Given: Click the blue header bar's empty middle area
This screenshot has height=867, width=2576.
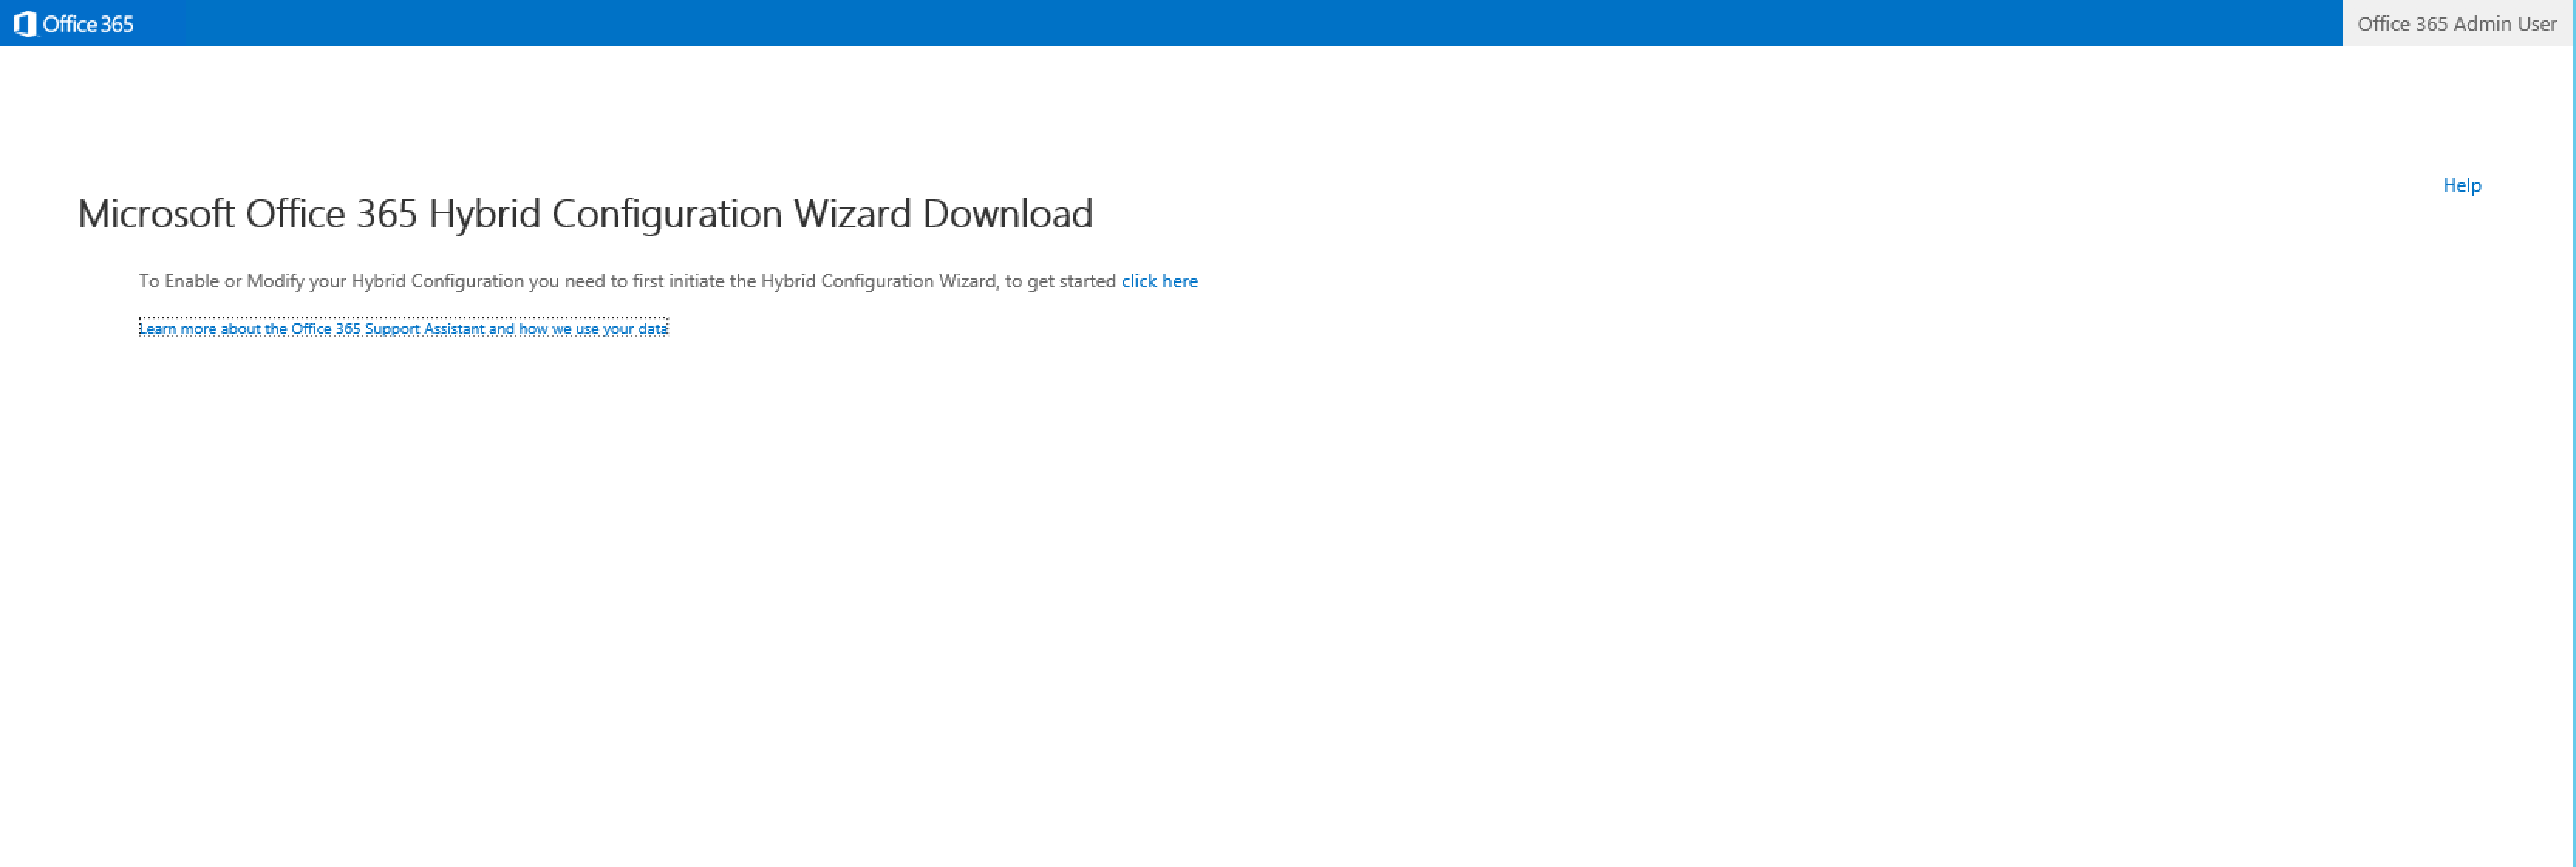Looking at the screenshot, I should (x=1200, y=24).
